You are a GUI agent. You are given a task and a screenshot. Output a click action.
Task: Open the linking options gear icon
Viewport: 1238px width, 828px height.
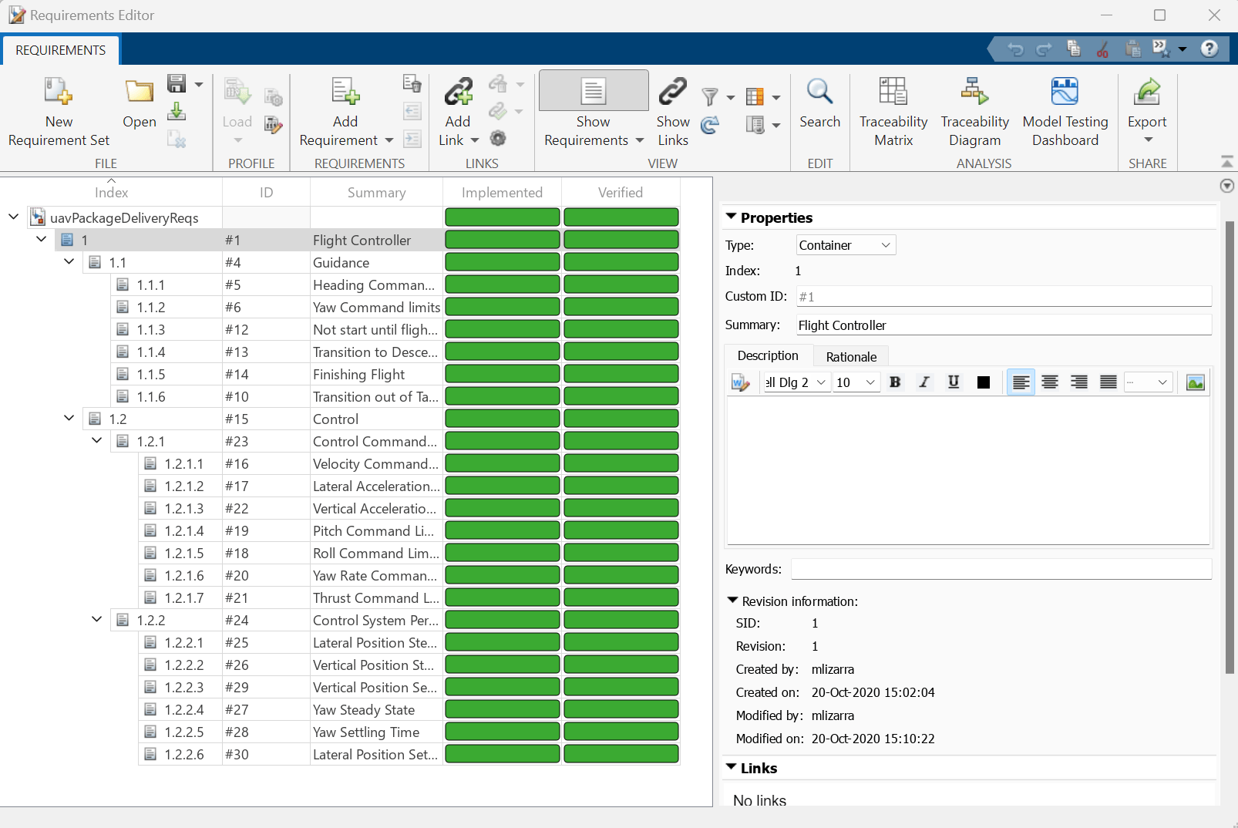(497, 138)
